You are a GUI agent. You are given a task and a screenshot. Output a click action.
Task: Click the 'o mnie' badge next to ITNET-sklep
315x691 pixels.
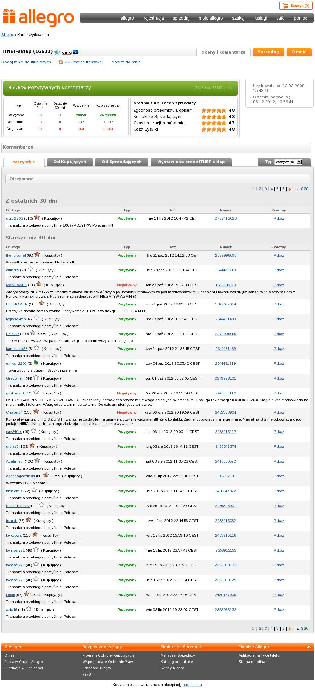(66, 53)
